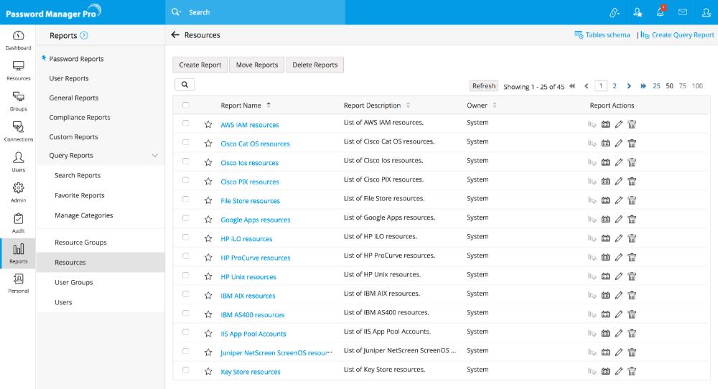Click the Create Report button

point(200,65)
